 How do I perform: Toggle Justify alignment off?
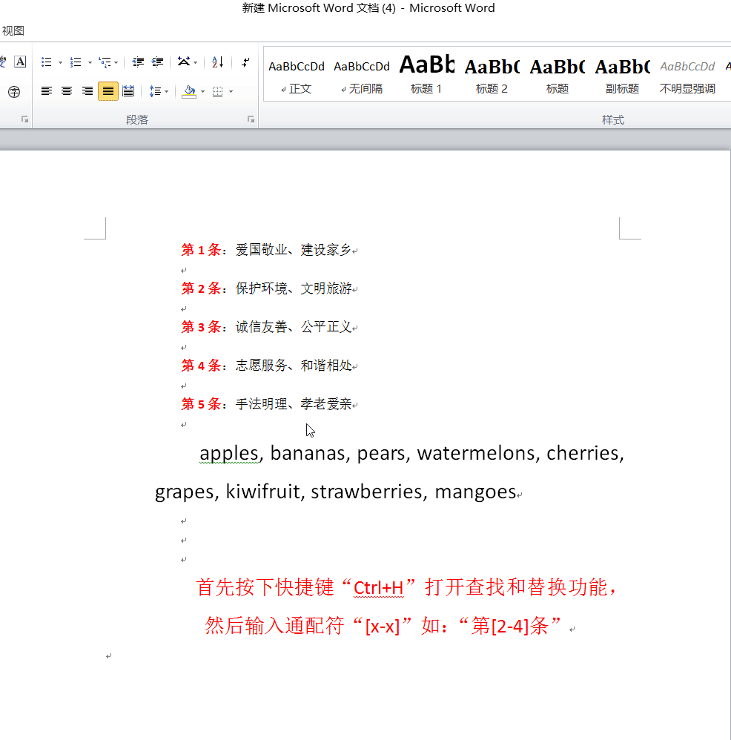point(107,91)
